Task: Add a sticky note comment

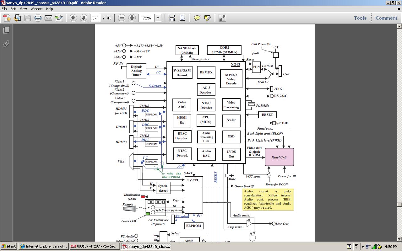Action: point(197,18)
